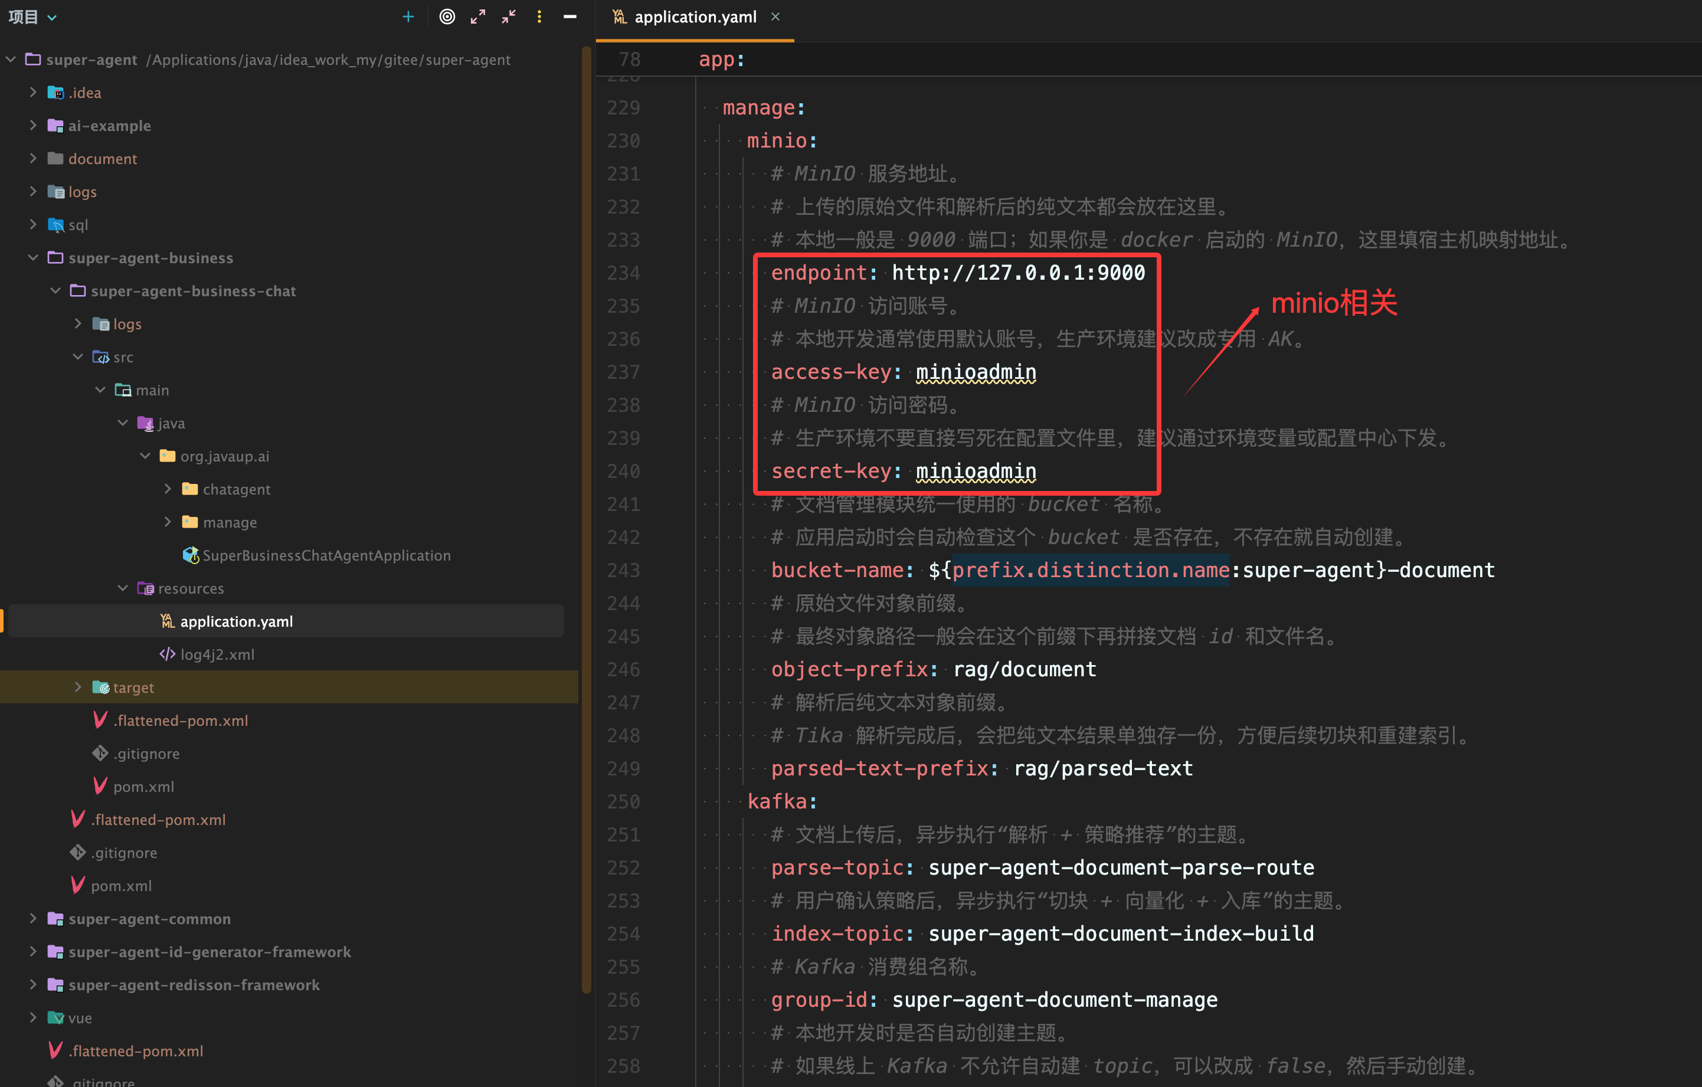The width and height of the screenshot is (1702, 1087).
Task: Click the collapse all icon in project panel
Action: [509, 17]
